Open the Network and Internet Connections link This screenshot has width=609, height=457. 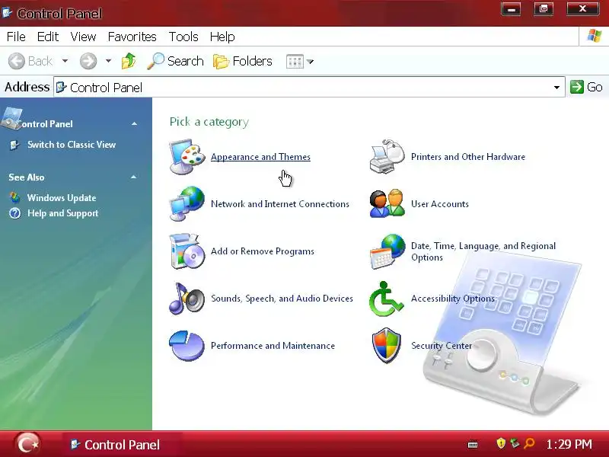click(280, 204)
